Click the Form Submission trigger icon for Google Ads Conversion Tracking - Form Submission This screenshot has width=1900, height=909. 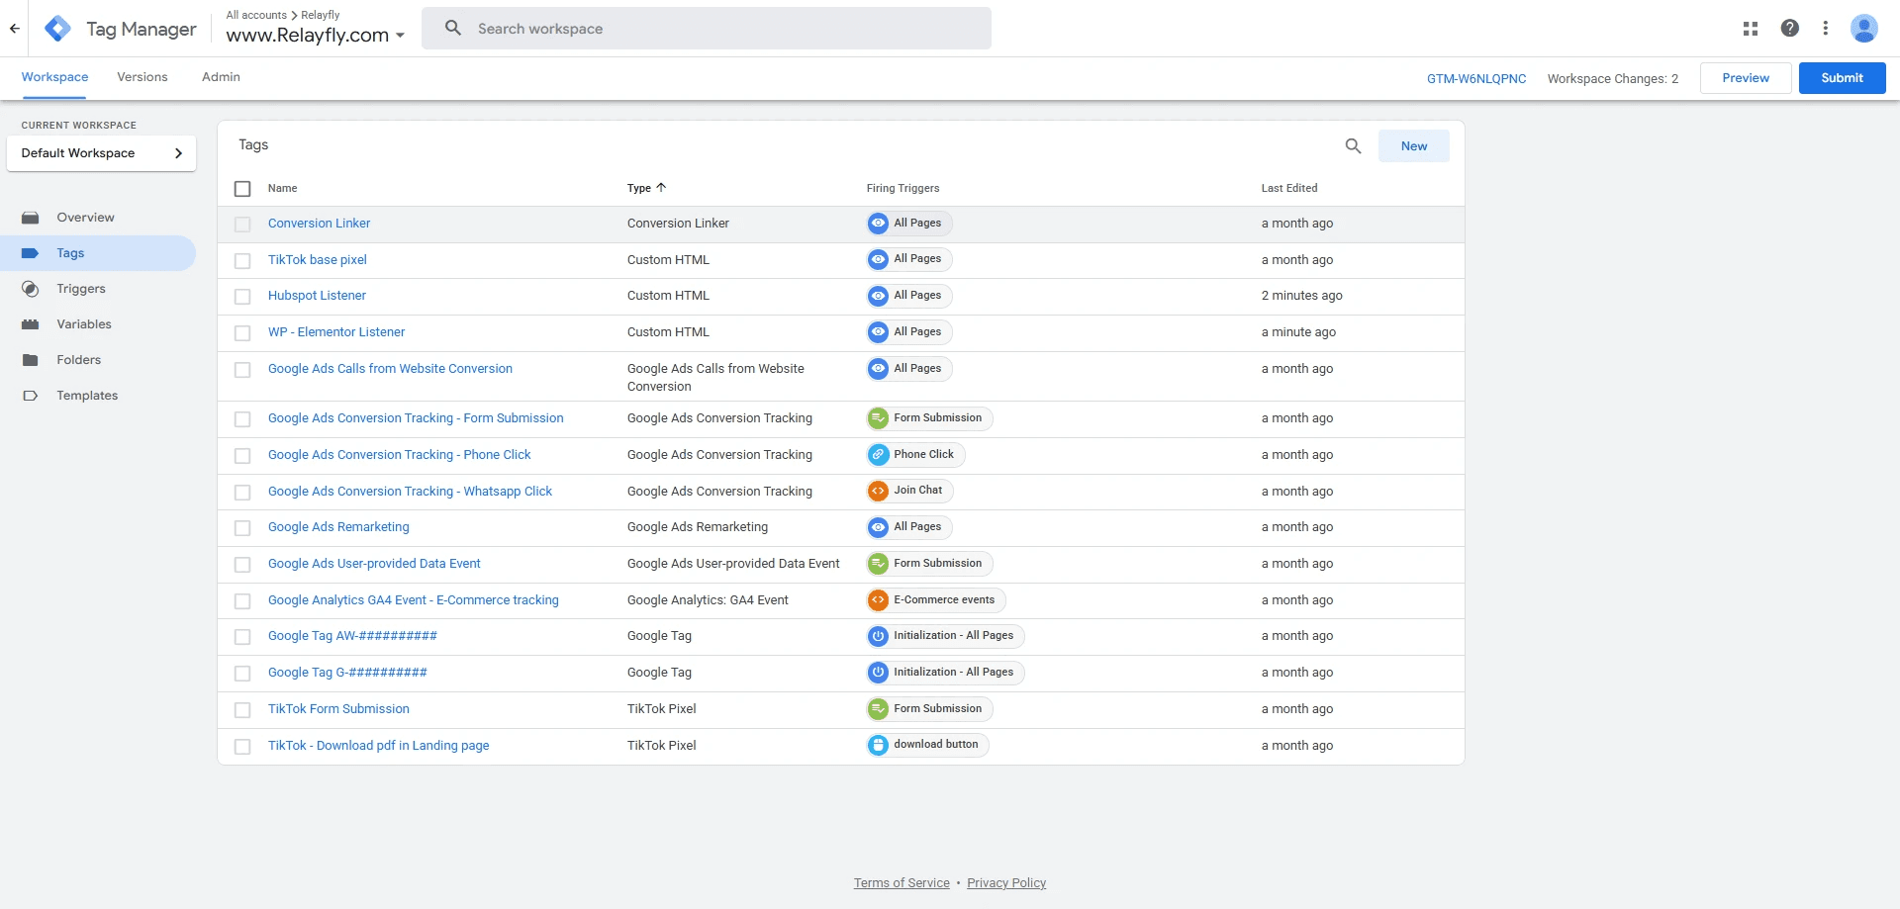tap(878, 418)
